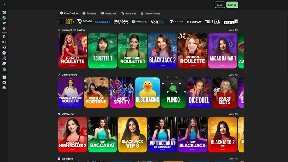
Task: Filter by Fazi provider logo
Action: 230,22
